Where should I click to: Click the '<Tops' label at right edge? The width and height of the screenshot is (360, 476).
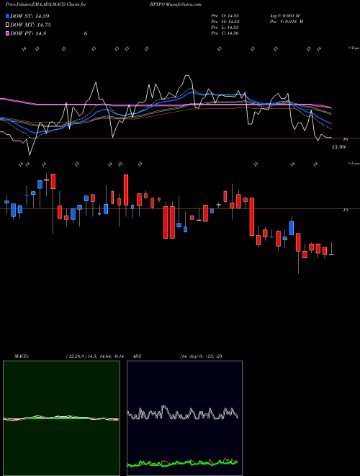(354, 48)
